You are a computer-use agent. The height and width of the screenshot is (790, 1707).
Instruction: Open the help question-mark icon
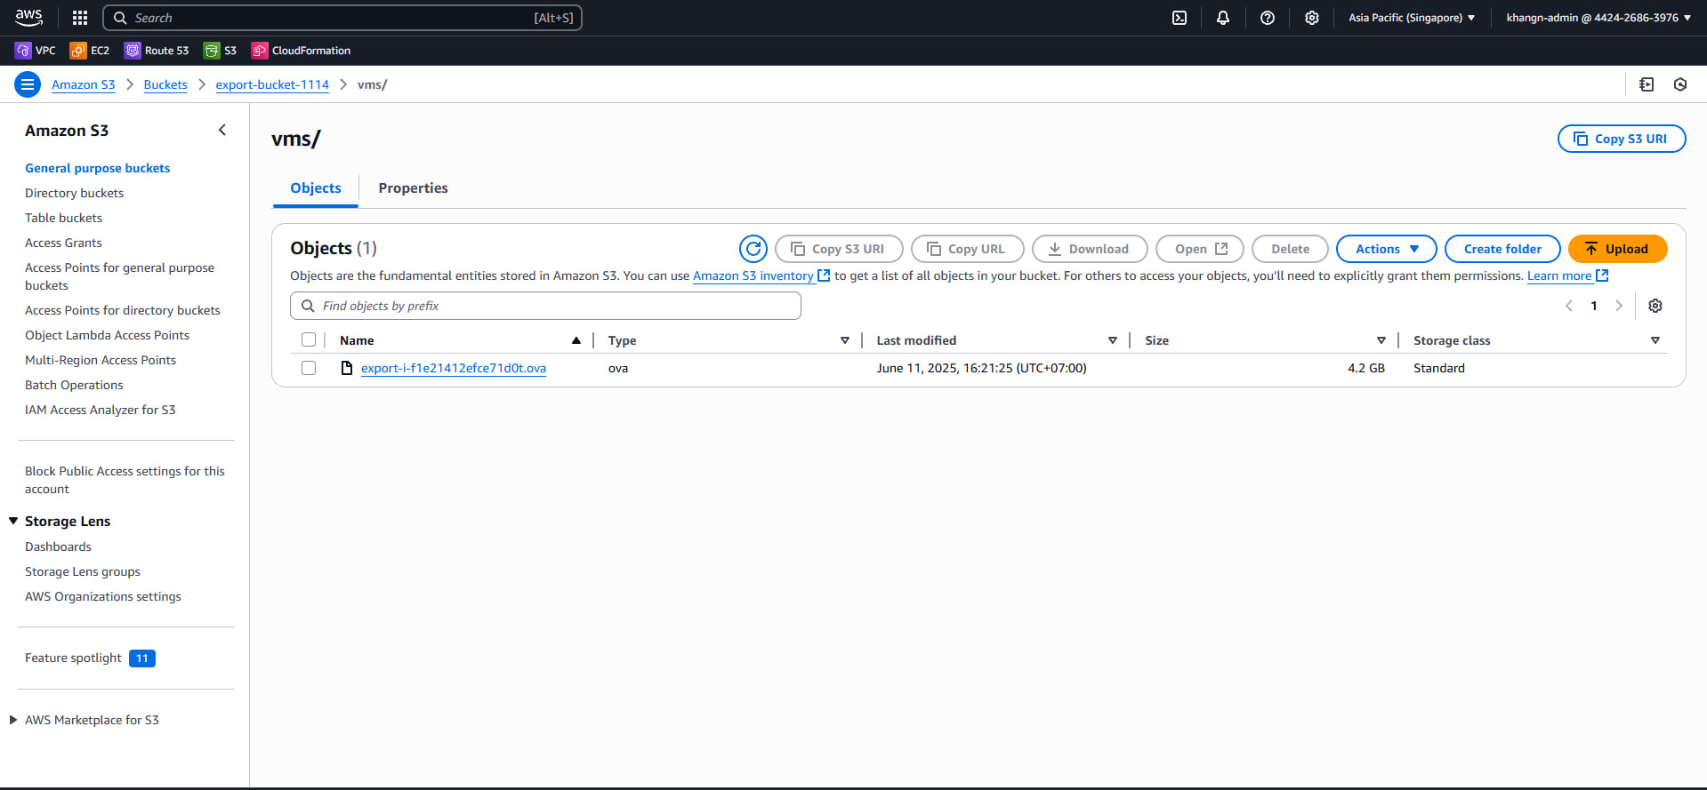[x=1268, y=18]
